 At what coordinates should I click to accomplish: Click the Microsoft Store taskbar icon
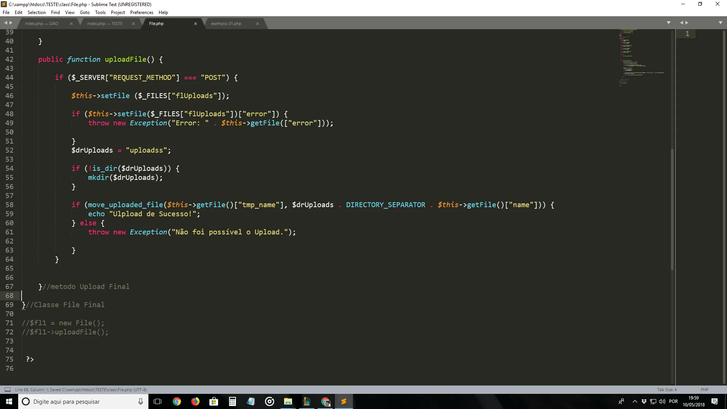(x=214, y=401)
